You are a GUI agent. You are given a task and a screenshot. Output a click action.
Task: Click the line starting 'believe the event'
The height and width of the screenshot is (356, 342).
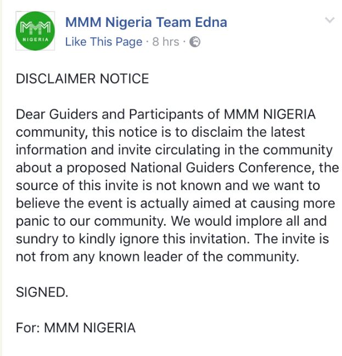[175, 203]
